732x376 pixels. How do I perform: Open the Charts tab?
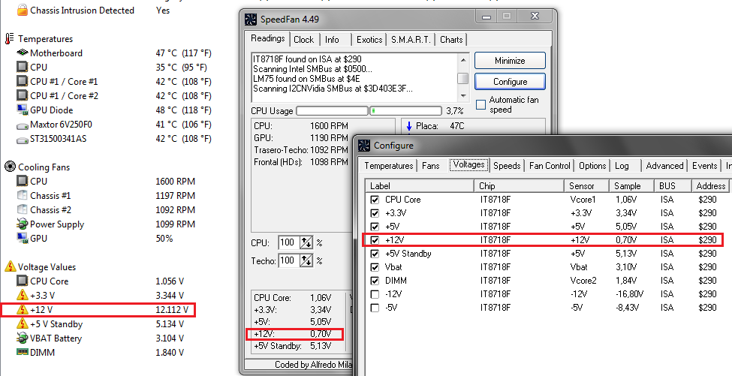[x=451, y=40]
